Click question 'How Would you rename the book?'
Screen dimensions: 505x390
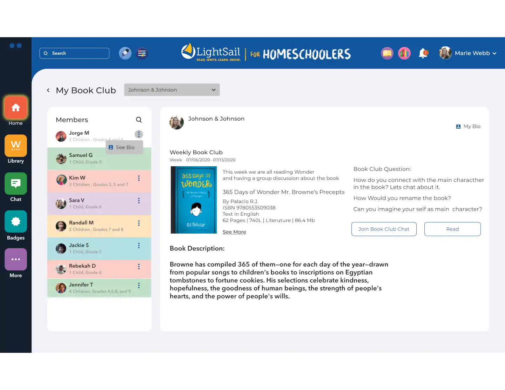(x=402, y=198)
